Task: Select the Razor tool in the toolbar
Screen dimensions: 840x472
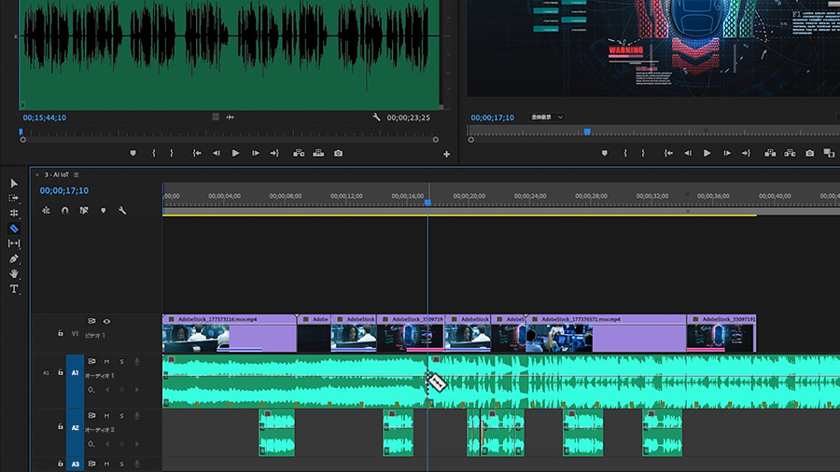Action: (14, 228)
